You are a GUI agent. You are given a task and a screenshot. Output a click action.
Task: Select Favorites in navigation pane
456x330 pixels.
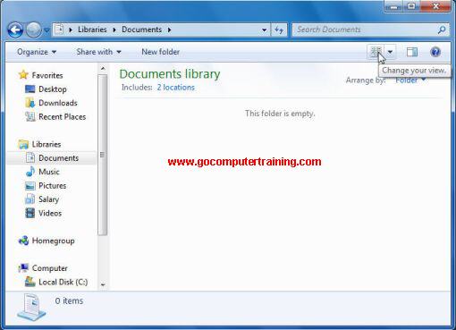click(47, 75)
